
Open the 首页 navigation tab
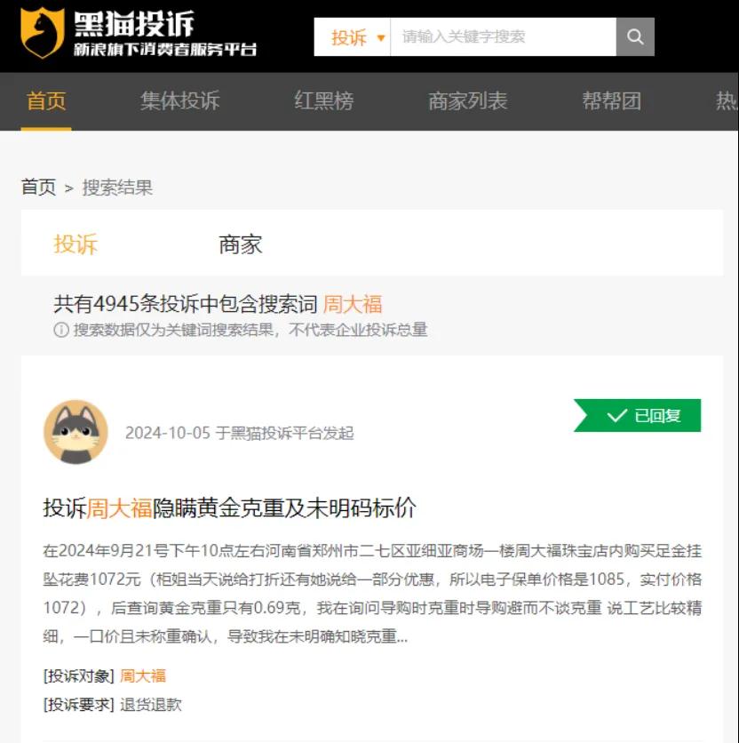(x=46, y=101)
